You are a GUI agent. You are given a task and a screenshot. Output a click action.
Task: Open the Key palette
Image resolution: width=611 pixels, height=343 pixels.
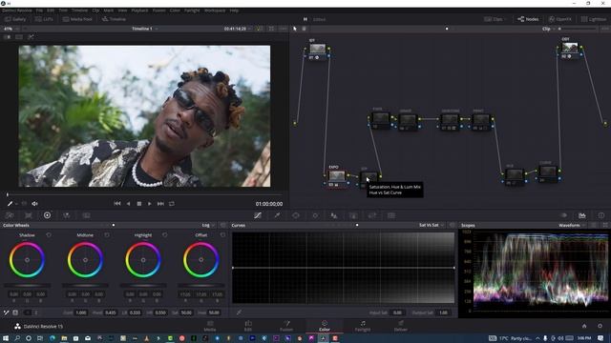coord(353,215)
